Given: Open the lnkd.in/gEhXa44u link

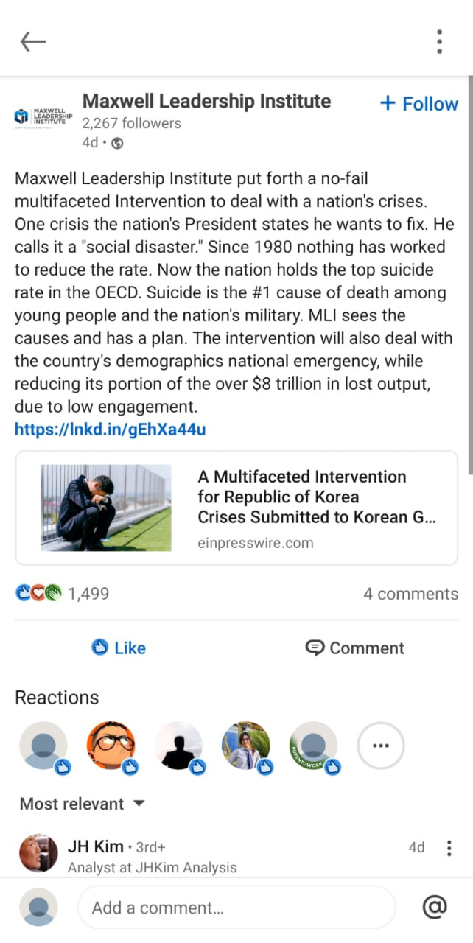Looking at the screenshot, I should pos(111,429).
